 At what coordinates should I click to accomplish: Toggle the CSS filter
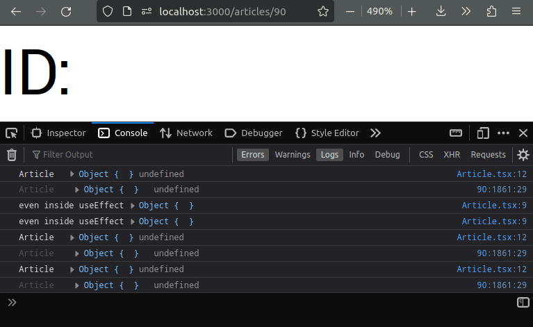click(426, 155)
